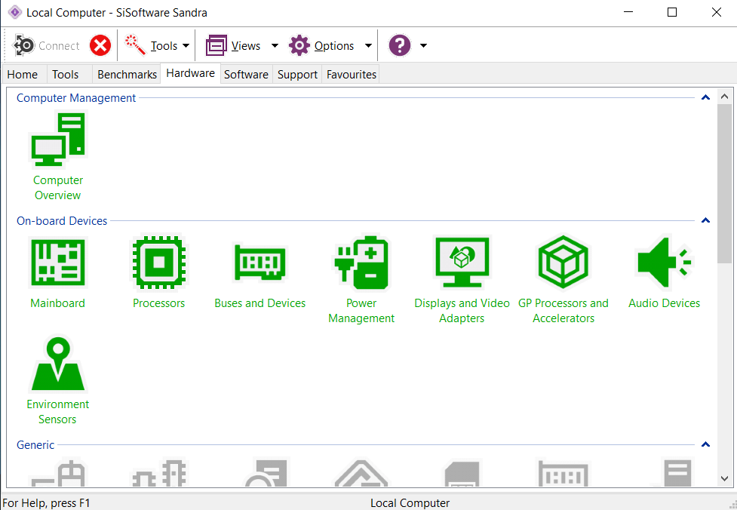The width and height of the screenshot is (737, 510).
Task: Collapse the Computer Management section
Action: pos(705,97)
